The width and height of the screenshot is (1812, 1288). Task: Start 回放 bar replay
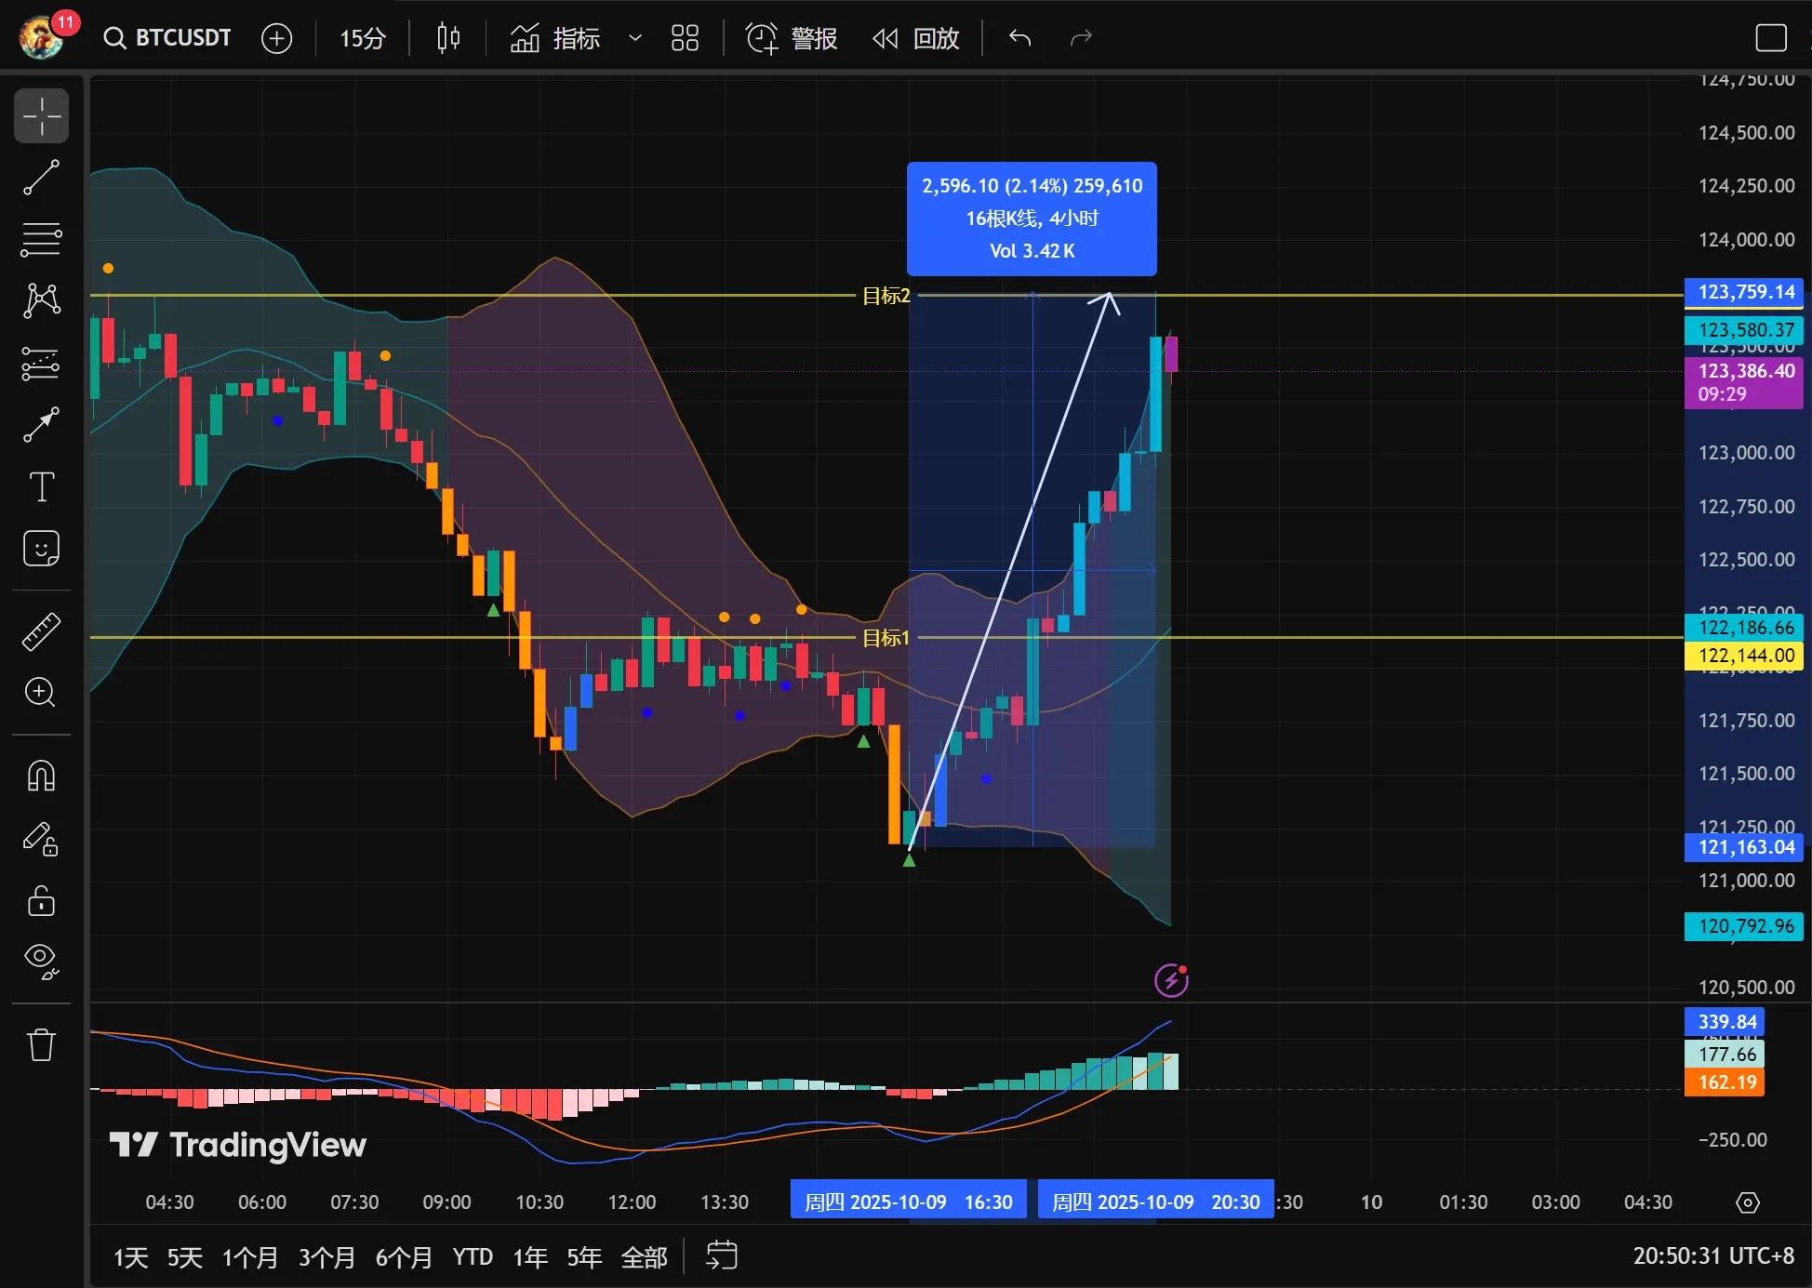pyautogui.click(x=916, y=38)
